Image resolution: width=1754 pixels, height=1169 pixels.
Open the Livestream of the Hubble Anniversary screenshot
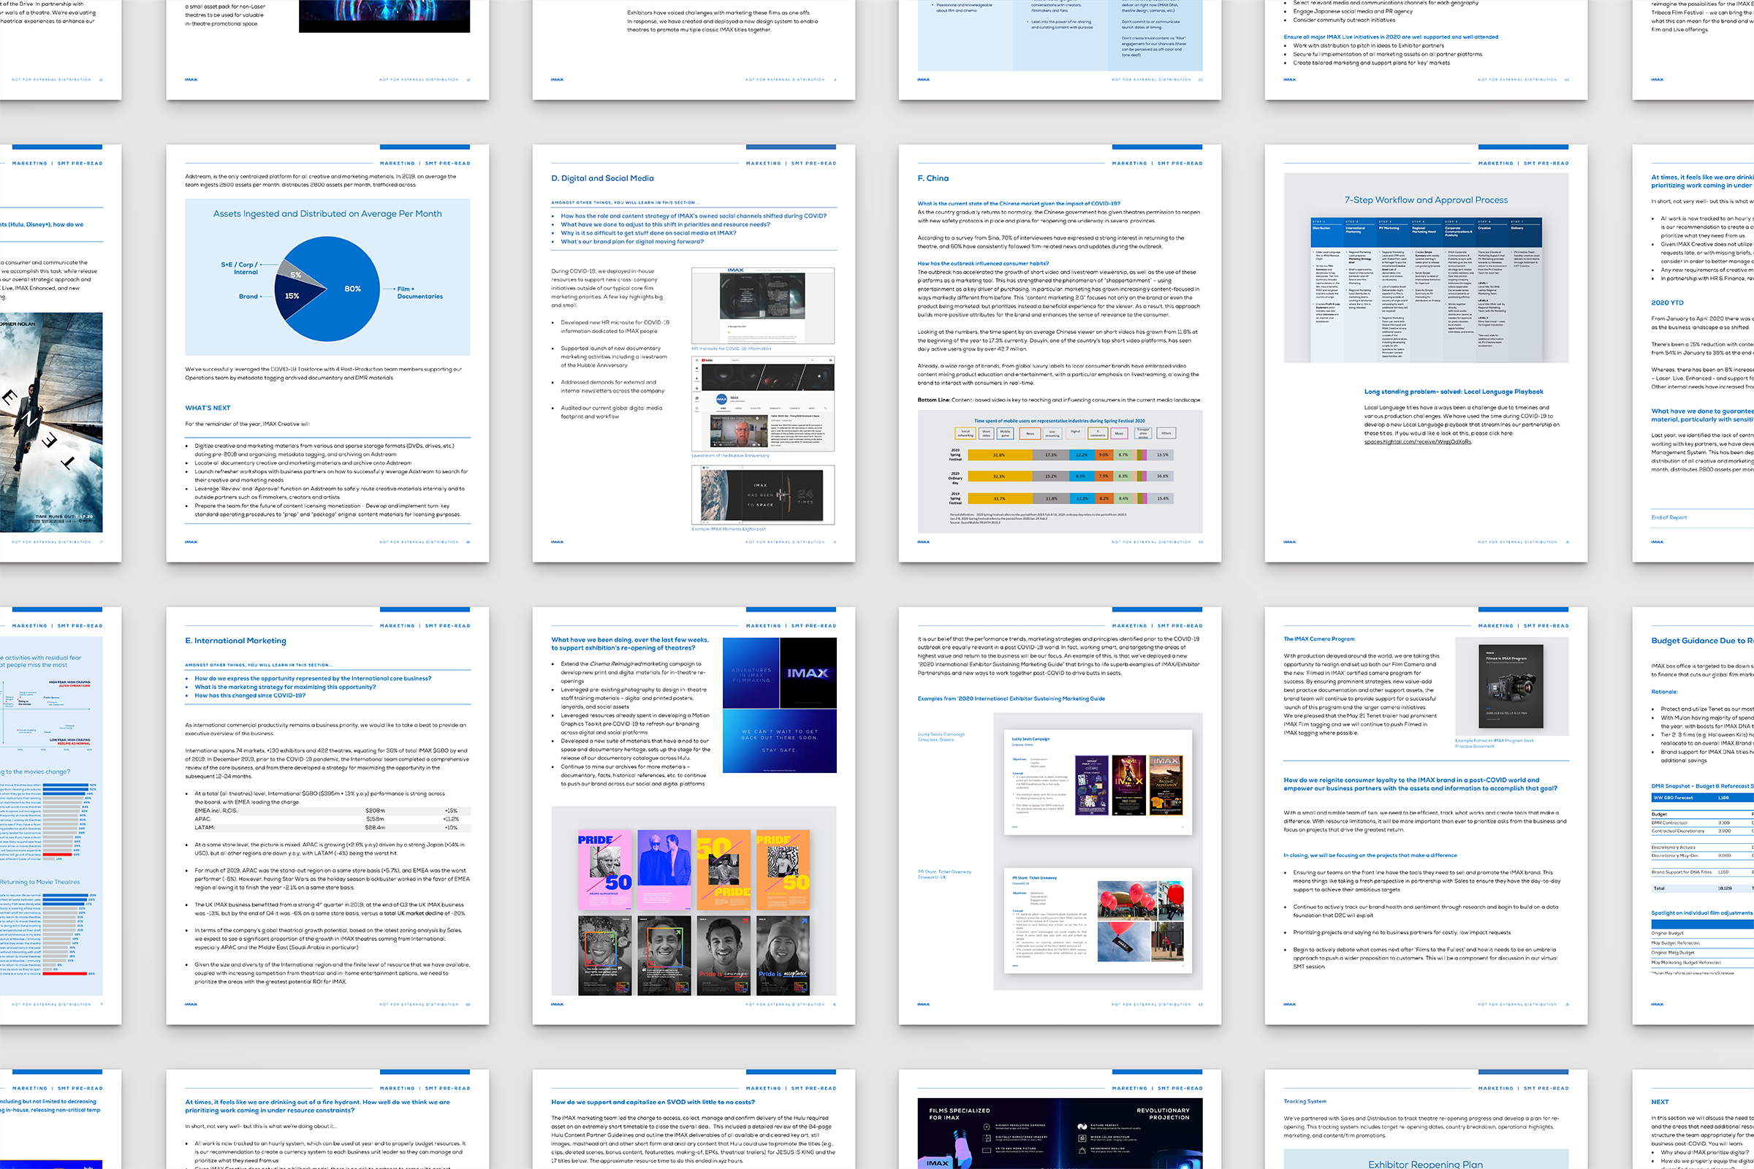[x=762, y=403]
